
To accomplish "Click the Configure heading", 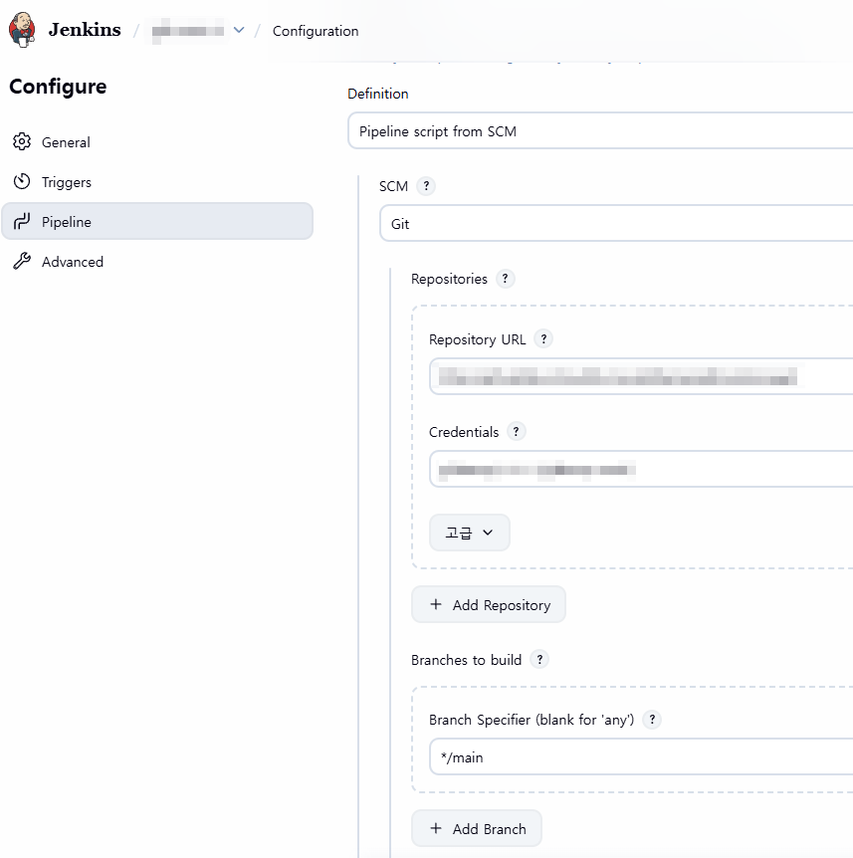I will pos(58,87).
